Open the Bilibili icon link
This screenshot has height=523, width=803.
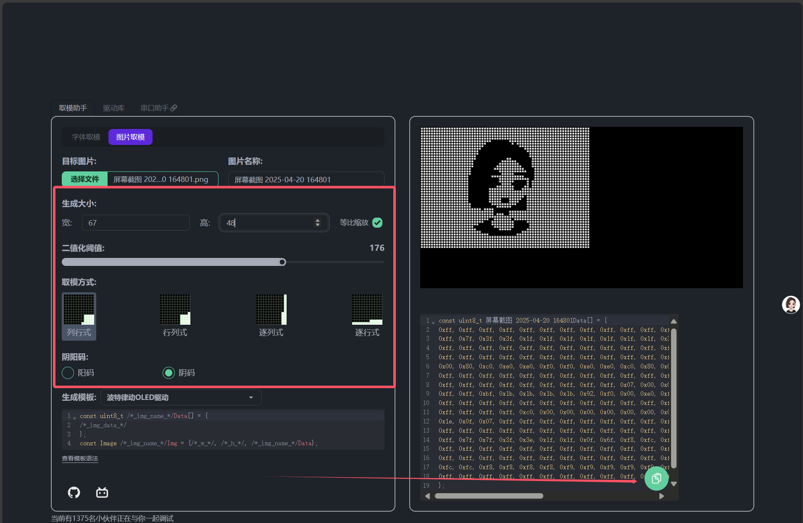click(x=102, y=492)
